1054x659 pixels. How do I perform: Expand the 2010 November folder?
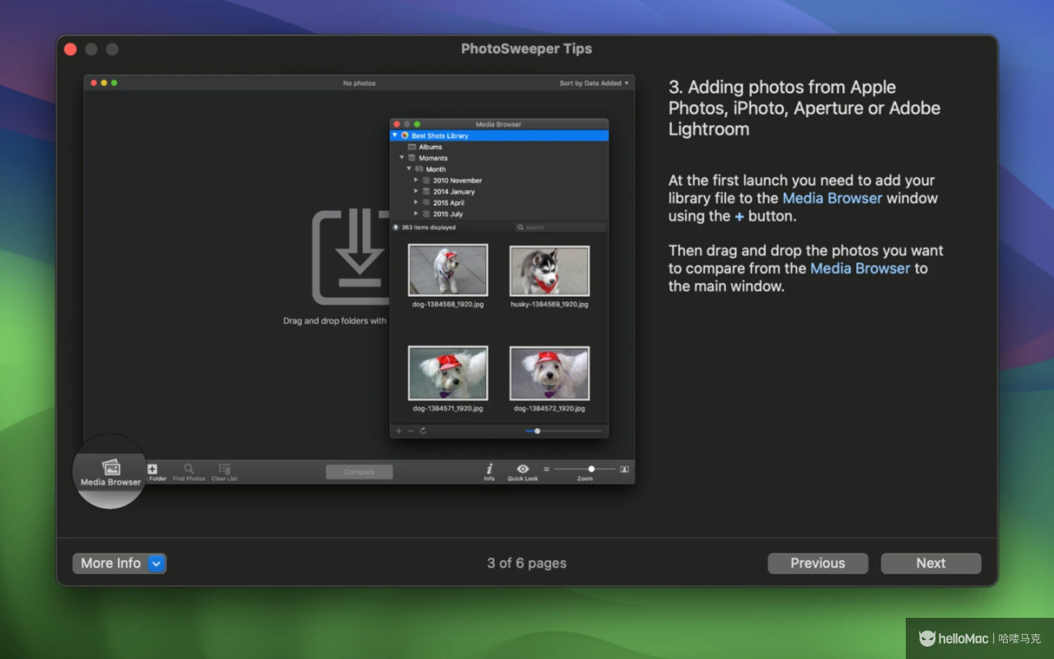click(x=417, y=180)
